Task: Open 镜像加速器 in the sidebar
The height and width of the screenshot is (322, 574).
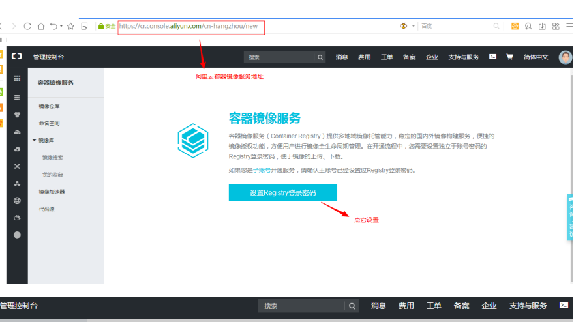Action: pos(52,192)
